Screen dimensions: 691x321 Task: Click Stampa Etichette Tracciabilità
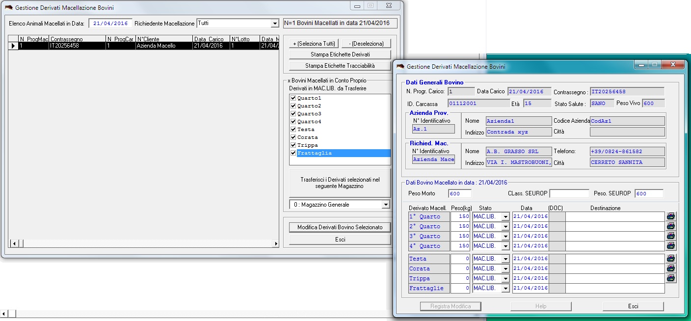[340, 66]
